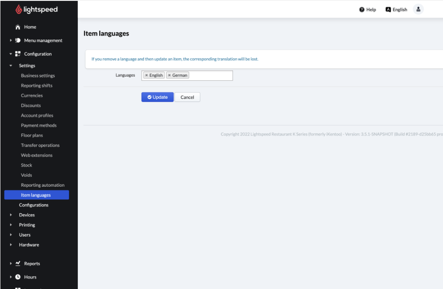Click inside the Languages input field
The image size is (443, 289).
coord(210,76)
